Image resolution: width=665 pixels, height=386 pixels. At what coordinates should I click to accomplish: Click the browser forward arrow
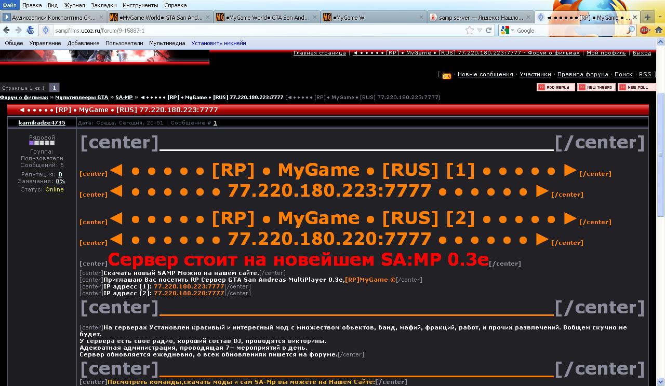pyautogui.click(x=18, y=30)
